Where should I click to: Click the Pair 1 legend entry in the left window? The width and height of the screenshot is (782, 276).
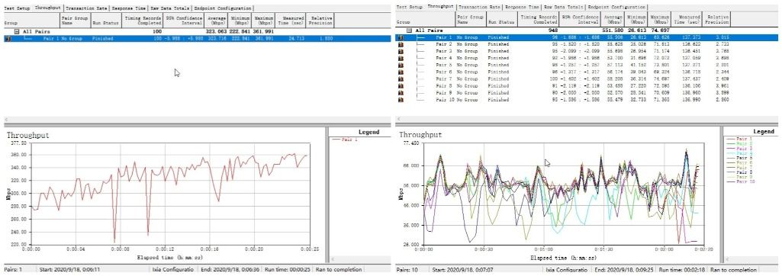tap(346, 140)
